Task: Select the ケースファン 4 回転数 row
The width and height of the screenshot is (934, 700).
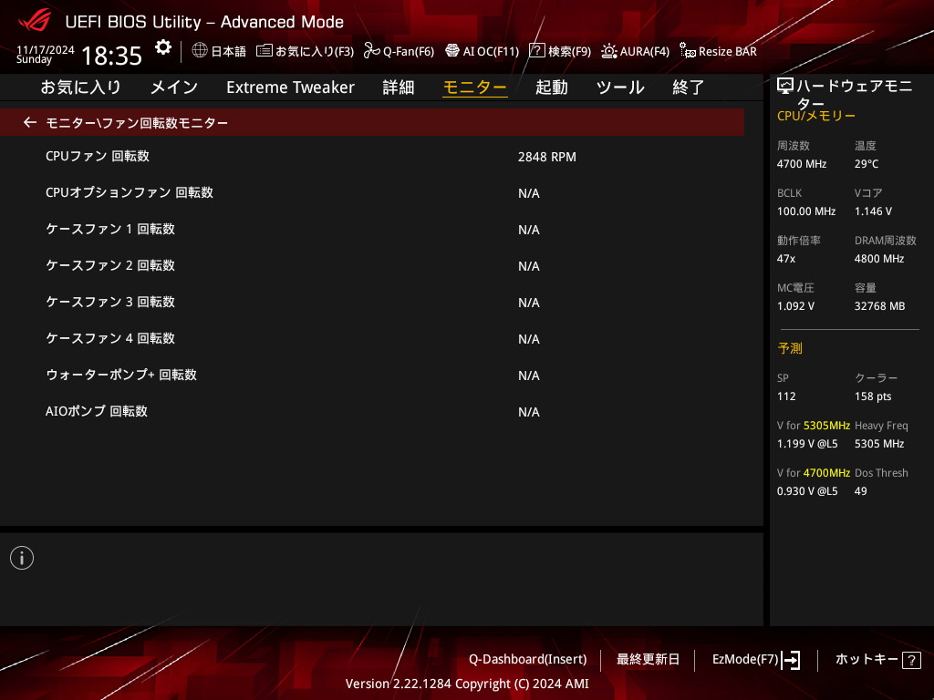Action: [372, 339]
